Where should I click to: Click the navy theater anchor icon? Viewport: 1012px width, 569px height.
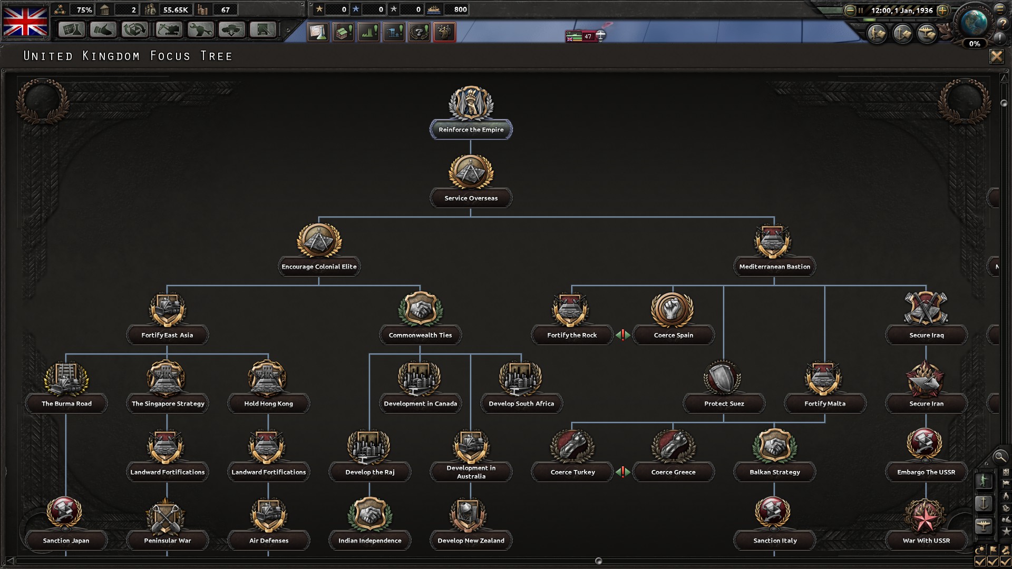(984, 503)
